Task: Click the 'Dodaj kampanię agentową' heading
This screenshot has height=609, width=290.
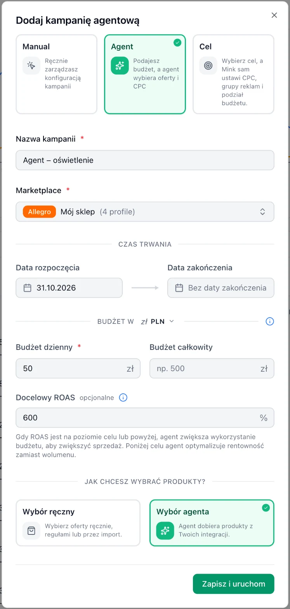Action: tap(78, 20)
